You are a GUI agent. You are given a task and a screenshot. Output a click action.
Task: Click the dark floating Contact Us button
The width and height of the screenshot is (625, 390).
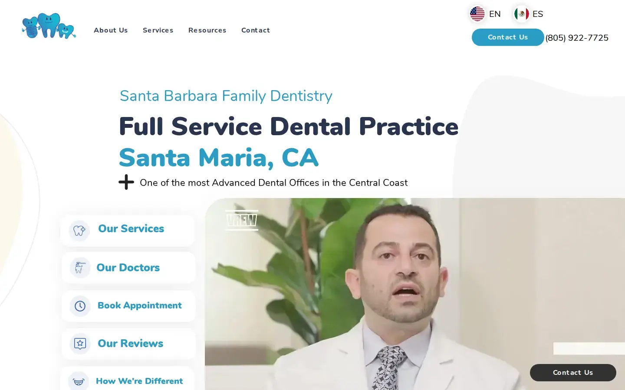[x=573, y=373]
